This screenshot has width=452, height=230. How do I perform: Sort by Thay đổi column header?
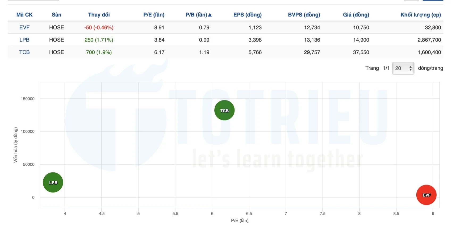(x=99, y=15)
